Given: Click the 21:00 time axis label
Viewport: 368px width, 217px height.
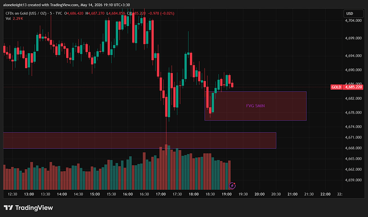Looking at the screenshot, I should (292, 194).
